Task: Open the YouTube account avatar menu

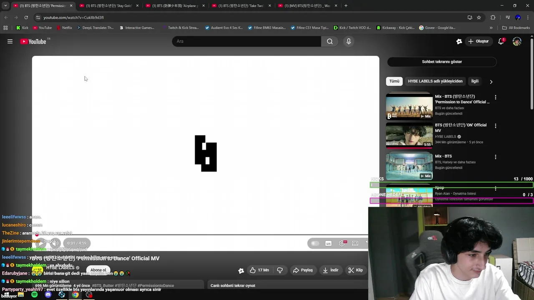Action: point(517,41)
